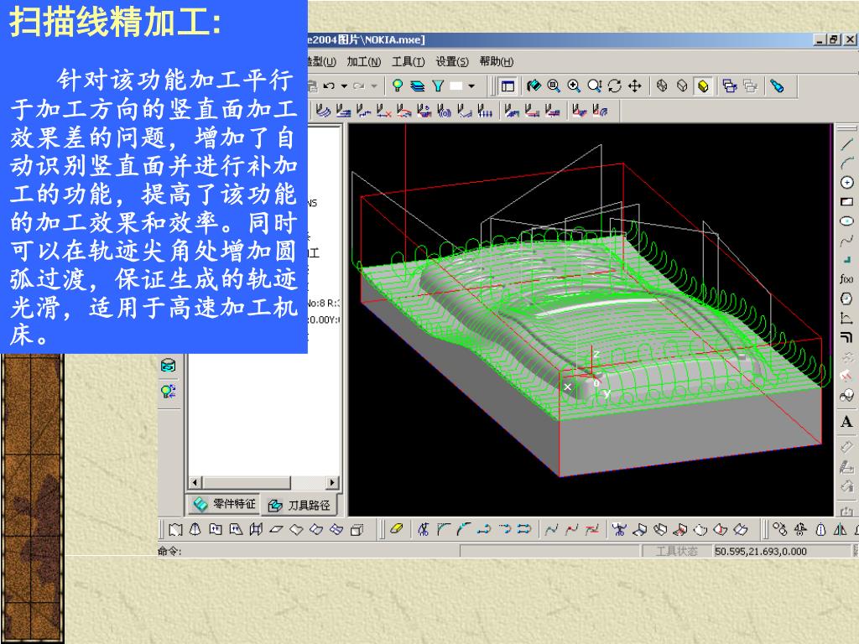Open the layers stack icon
Image resolution: width=859 pixels, height=644 pixels.
418,86
